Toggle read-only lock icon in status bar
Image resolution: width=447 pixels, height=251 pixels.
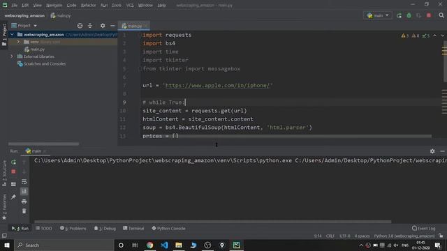[441, 236]
